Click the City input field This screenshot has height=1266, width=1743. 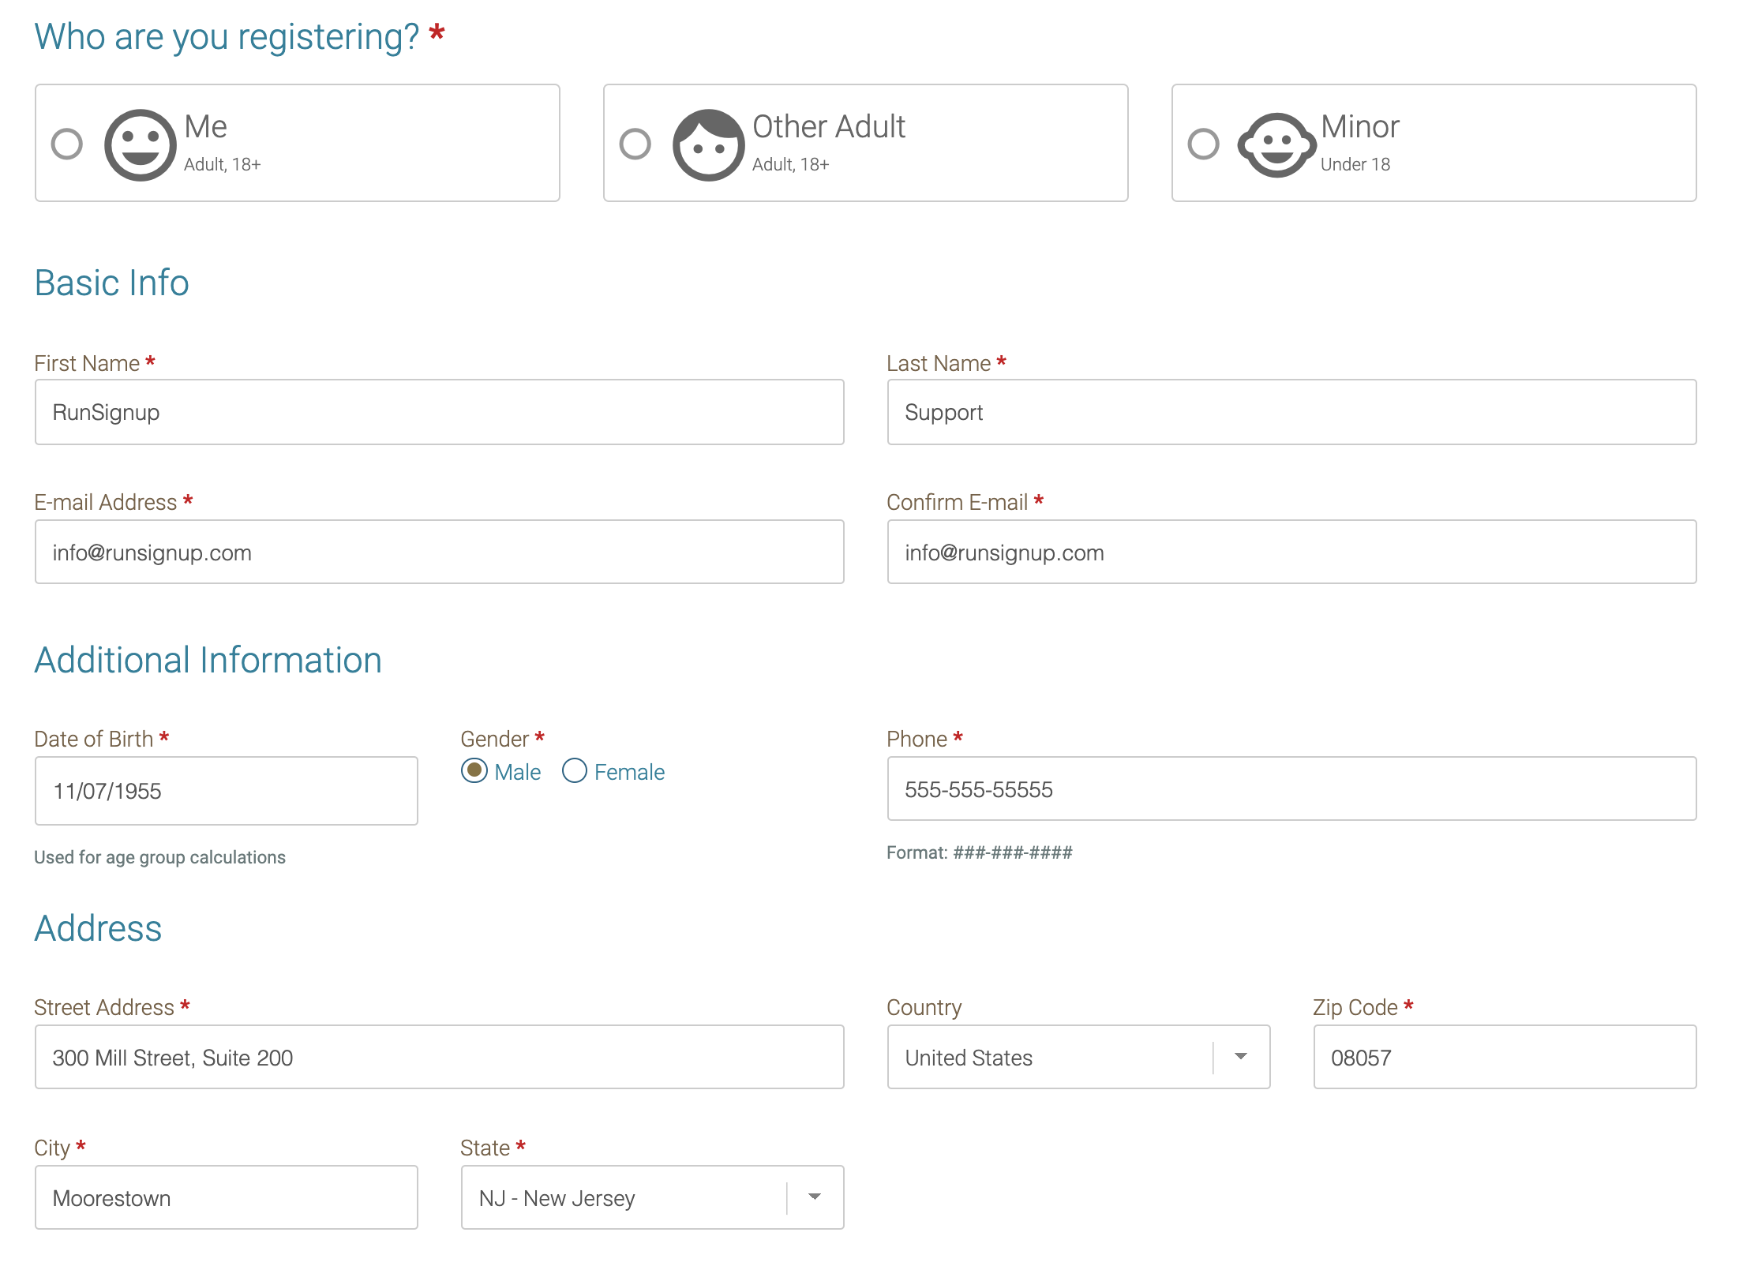[226, 1197]
